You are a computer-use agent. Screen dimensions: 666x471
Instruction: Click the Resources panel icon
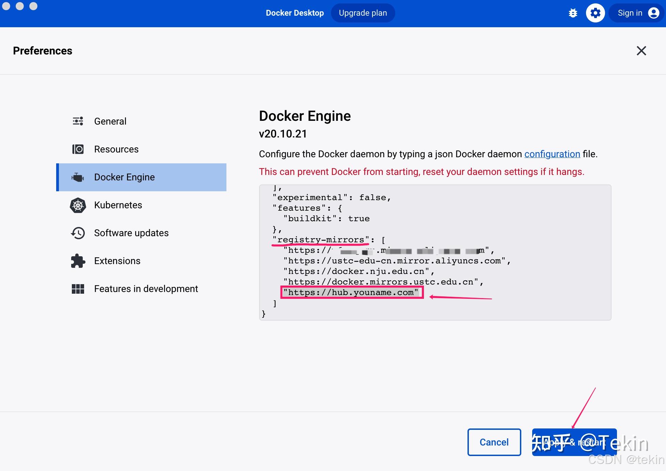78,149
